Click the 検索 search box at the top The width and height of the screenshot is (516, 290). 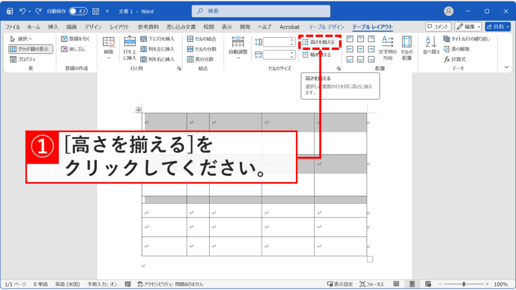coord(260,10)
